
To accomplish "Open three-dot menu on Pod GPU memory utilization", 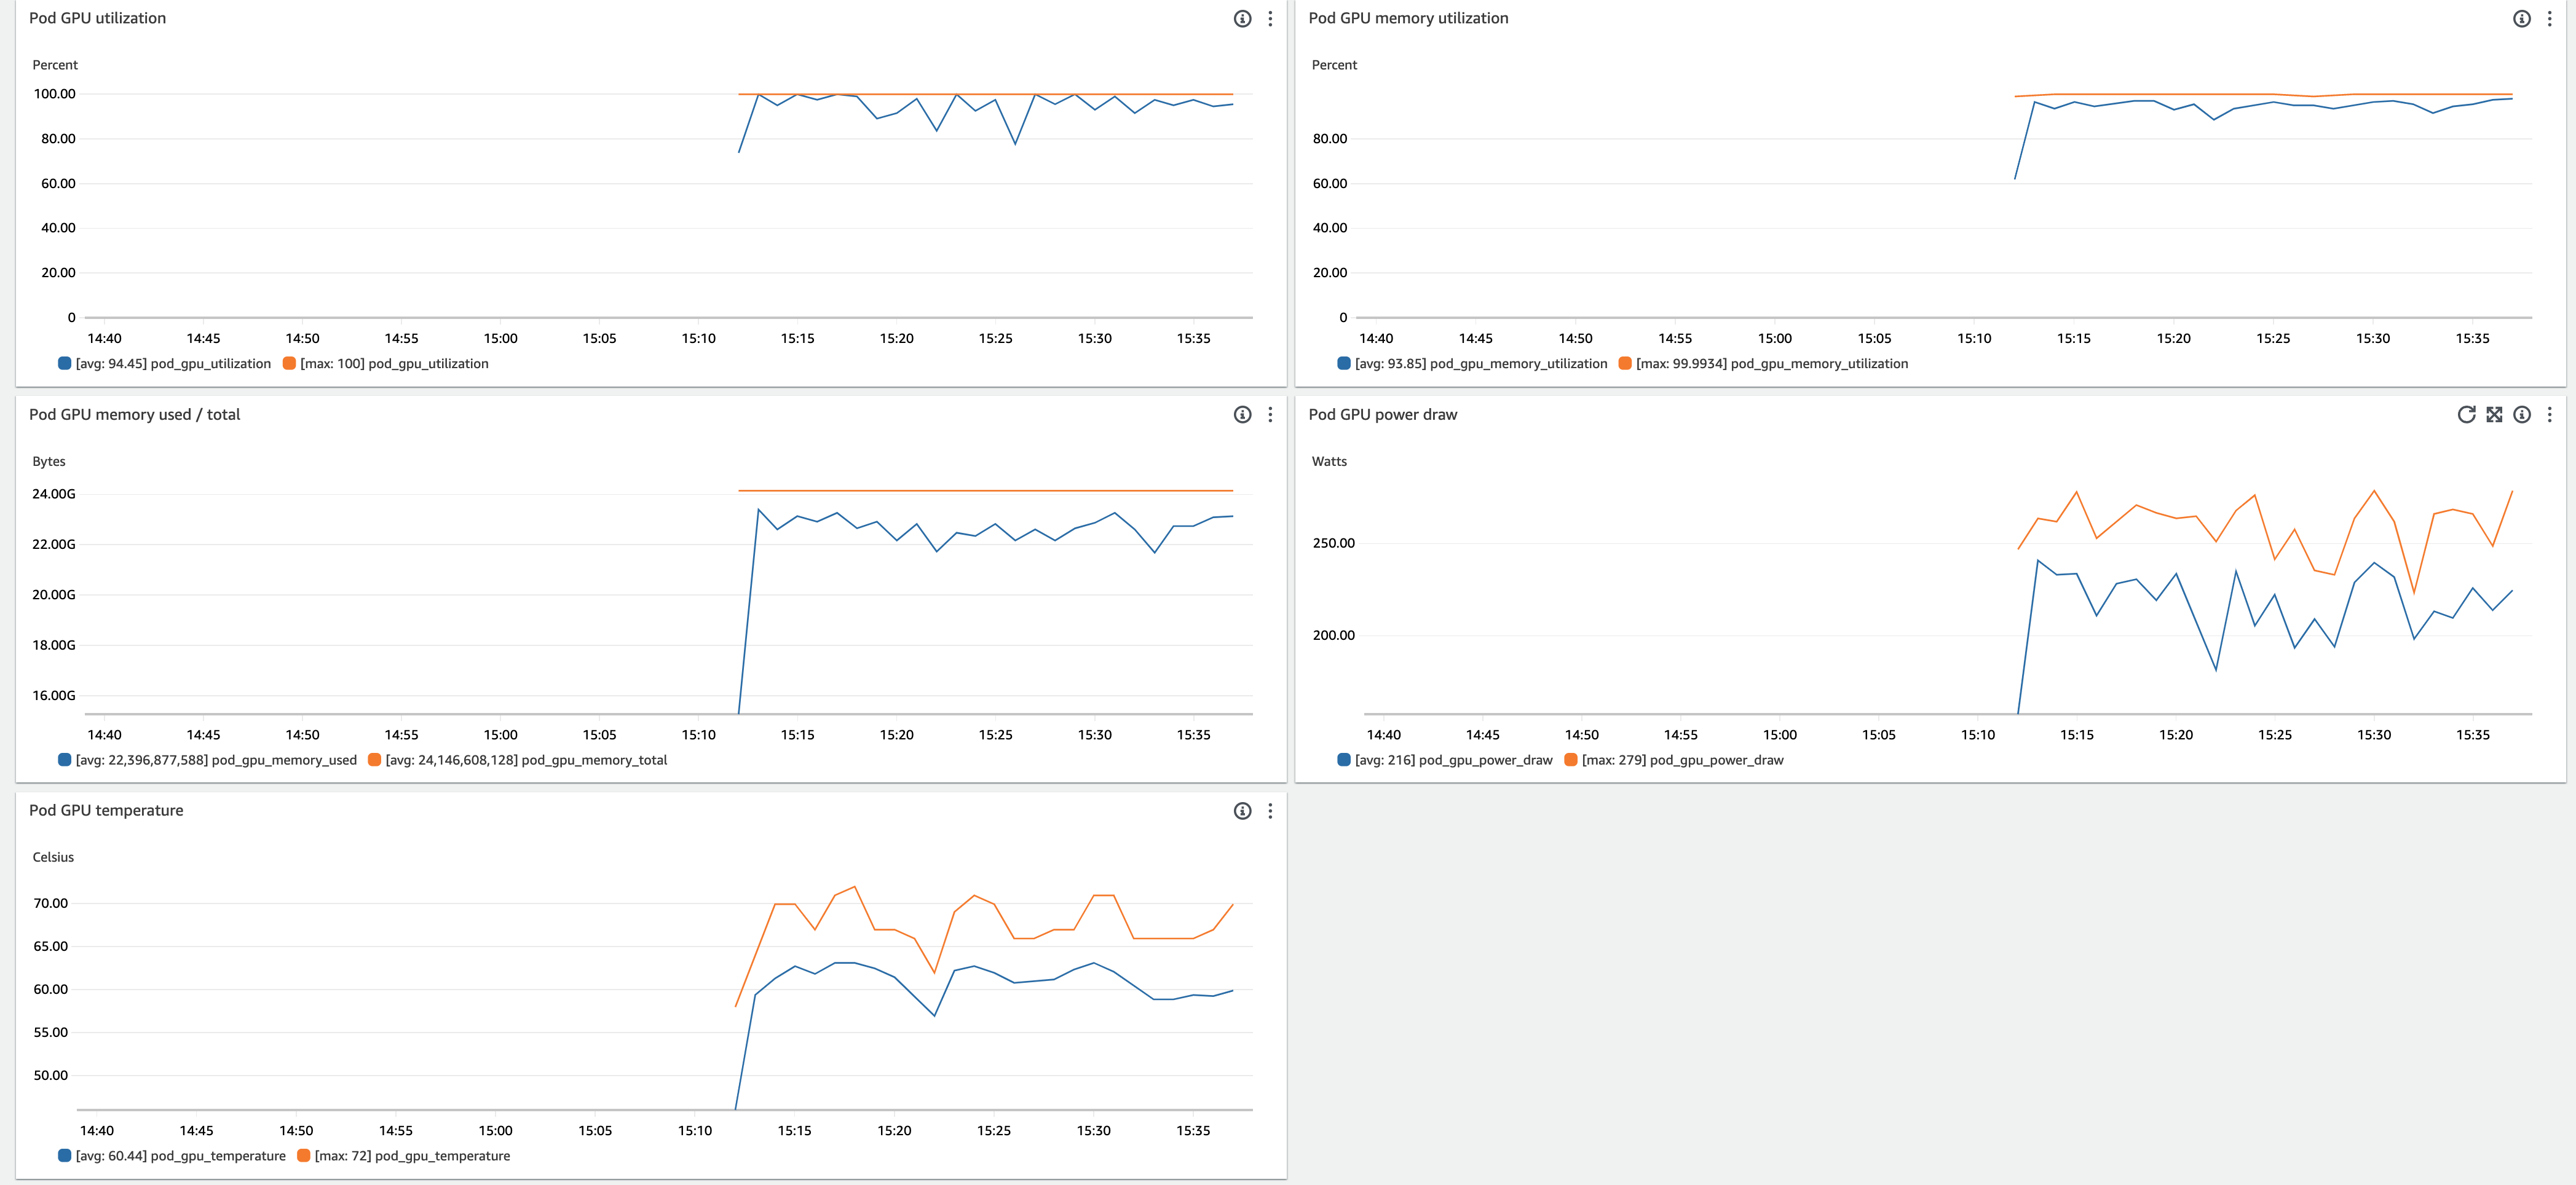I will (x=2549, y=19).
